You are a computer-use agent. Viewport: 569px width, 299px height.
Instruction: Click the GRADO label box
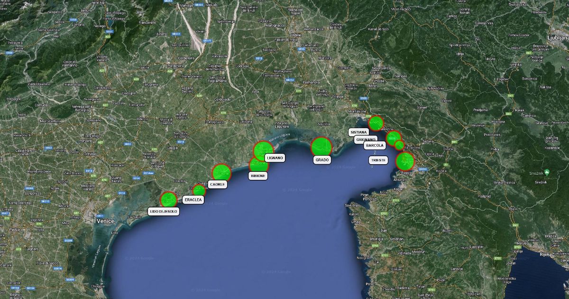click(x=322, y=160)
